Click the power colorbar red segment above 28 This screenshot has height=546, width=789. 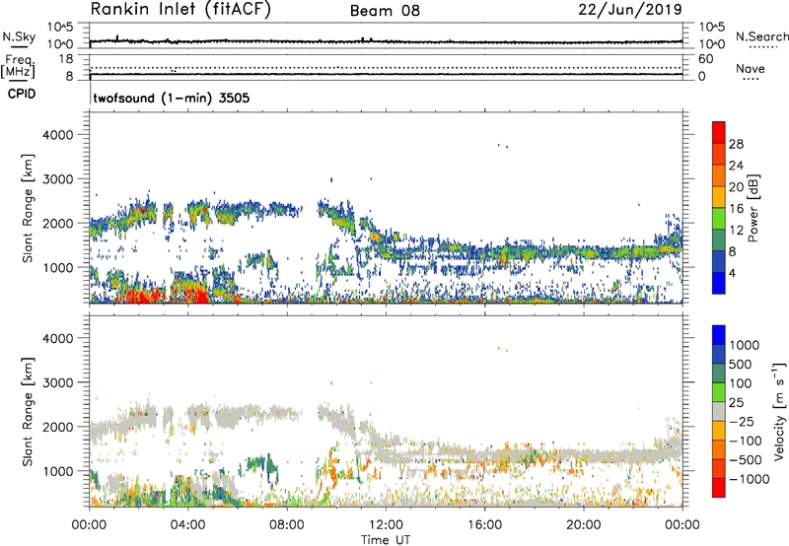click(x=719, y=132)
